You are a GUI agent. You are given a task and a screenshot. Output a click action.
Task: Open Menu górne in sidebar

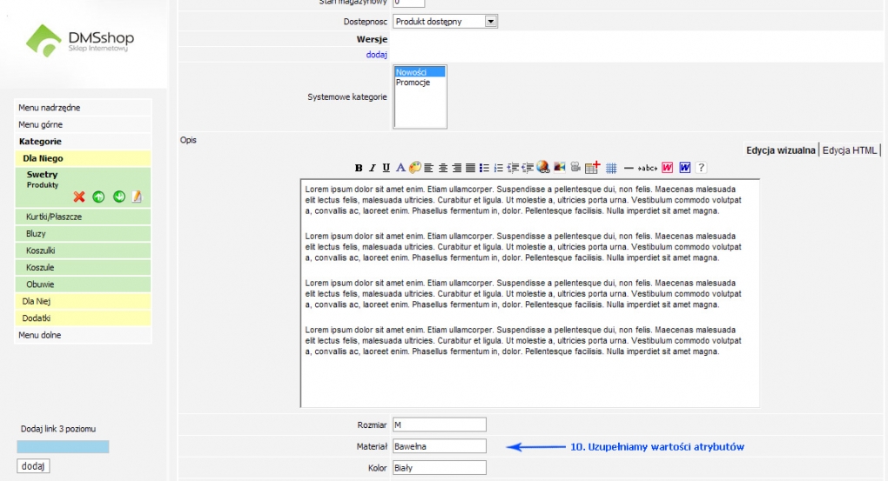pyautogui.click(x=83, y=124)
